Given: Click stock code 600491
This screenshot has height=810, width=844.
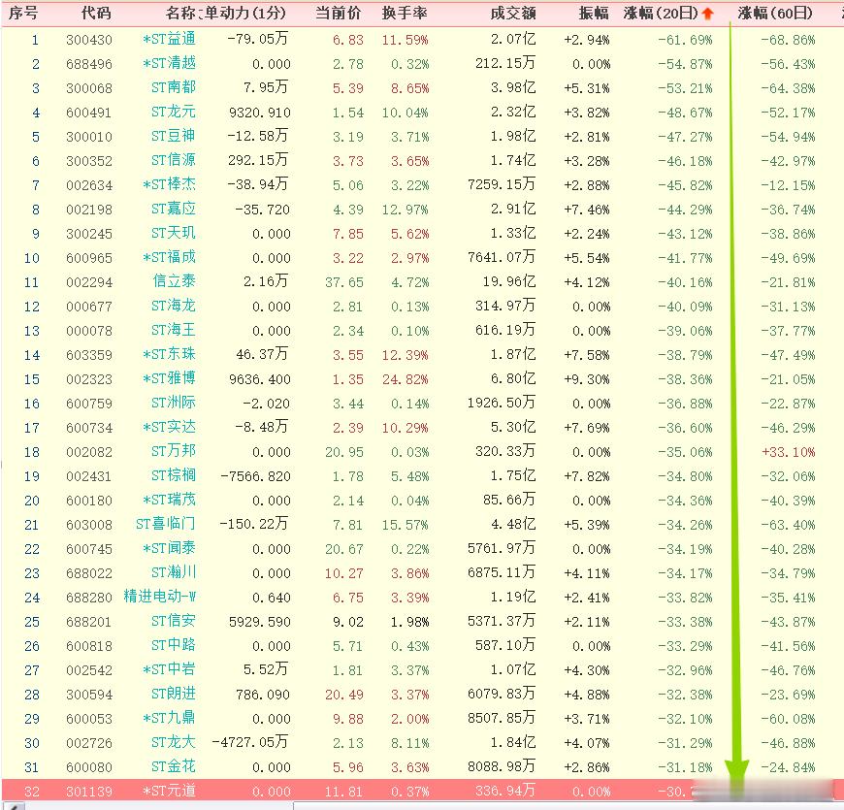Looking at the screenshot, I should 89,113.
